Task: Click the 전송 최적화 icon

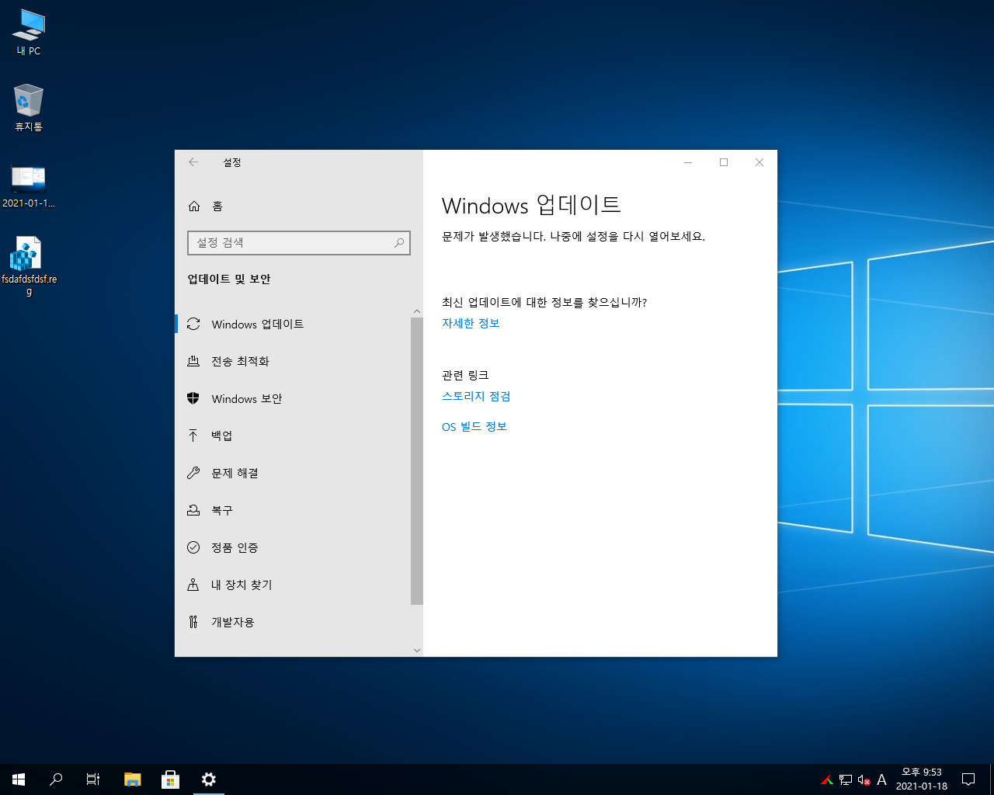Action: coord(193,361)
